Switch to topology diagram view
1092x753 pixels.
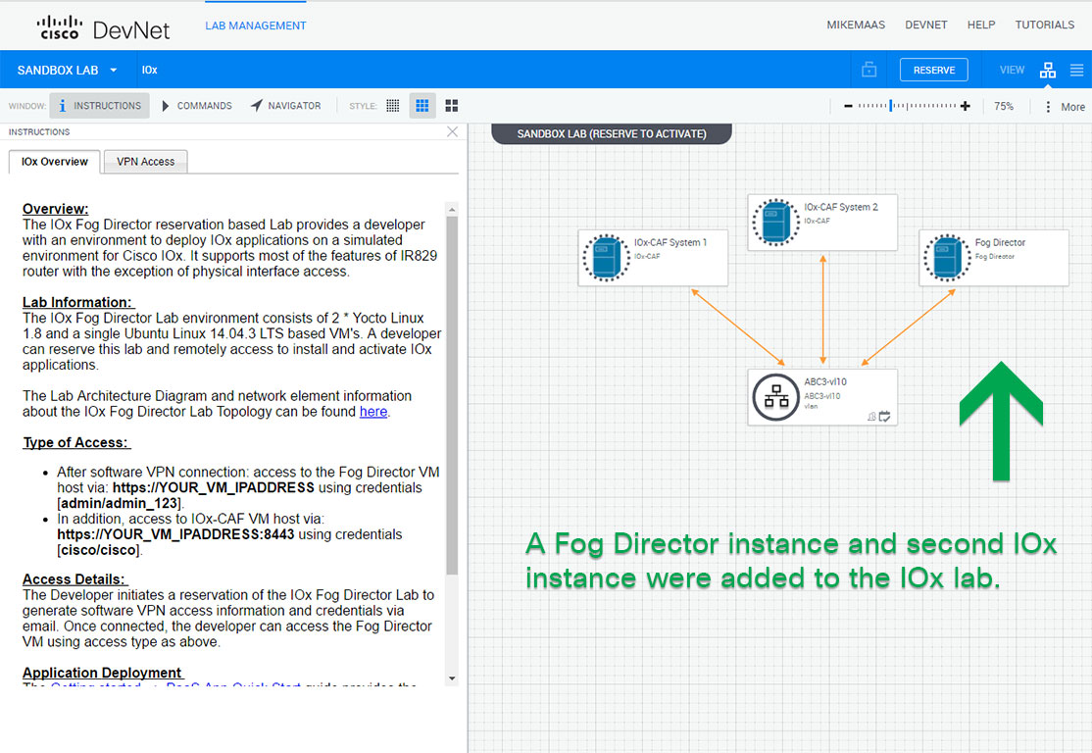[x=1047, y=71]
